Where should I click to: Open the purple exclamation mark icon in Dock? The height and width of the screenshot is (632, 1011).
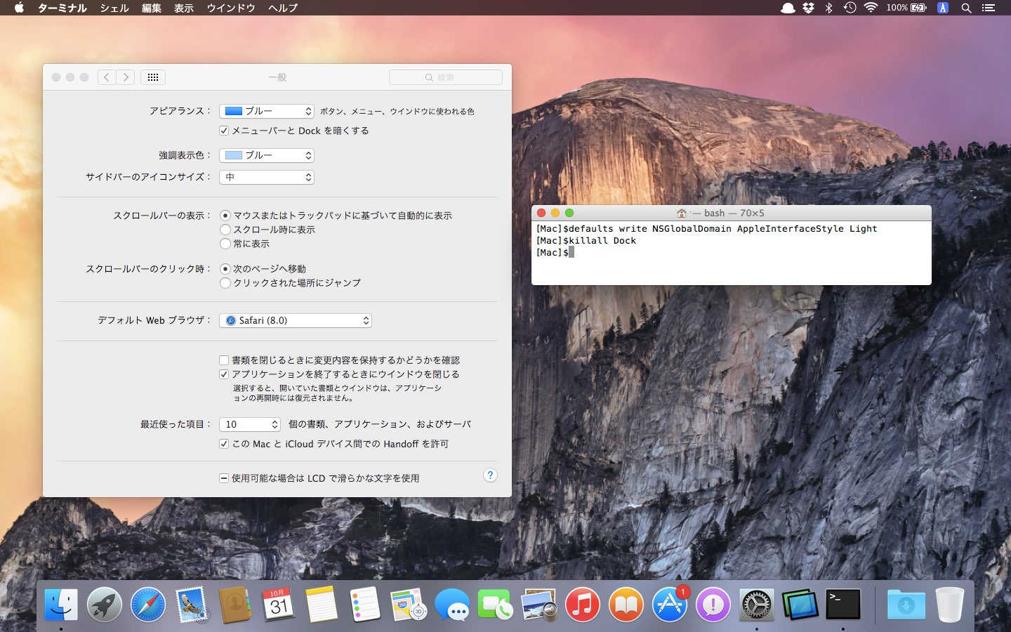coord(713,605)
